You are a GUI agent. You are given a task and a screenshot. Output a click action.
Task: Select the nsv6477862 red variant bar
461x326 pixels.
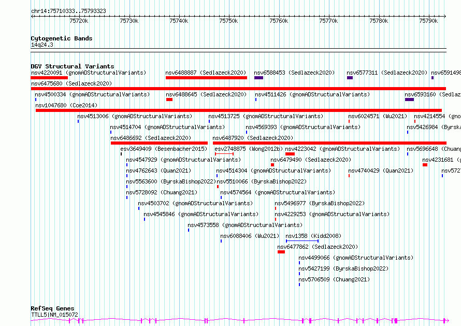[x=281, y=252]
